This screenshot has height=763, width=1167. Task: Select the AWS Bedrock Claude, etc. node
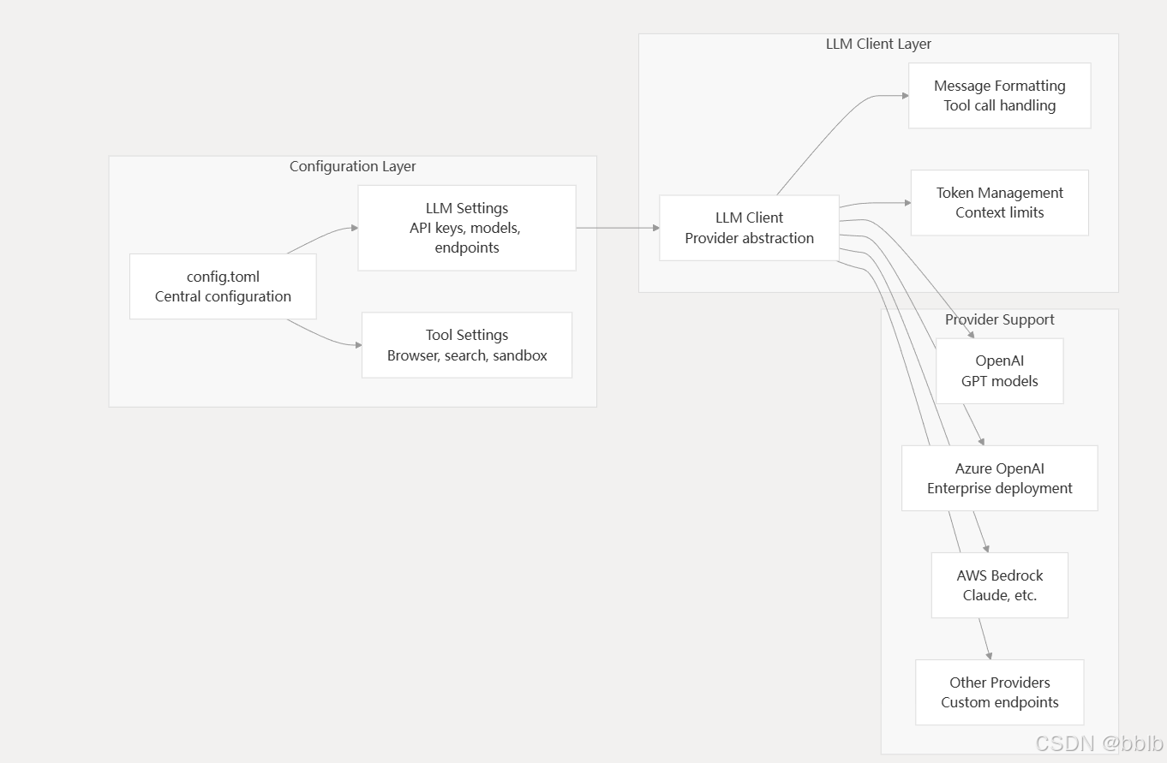(x=999, y=585)
